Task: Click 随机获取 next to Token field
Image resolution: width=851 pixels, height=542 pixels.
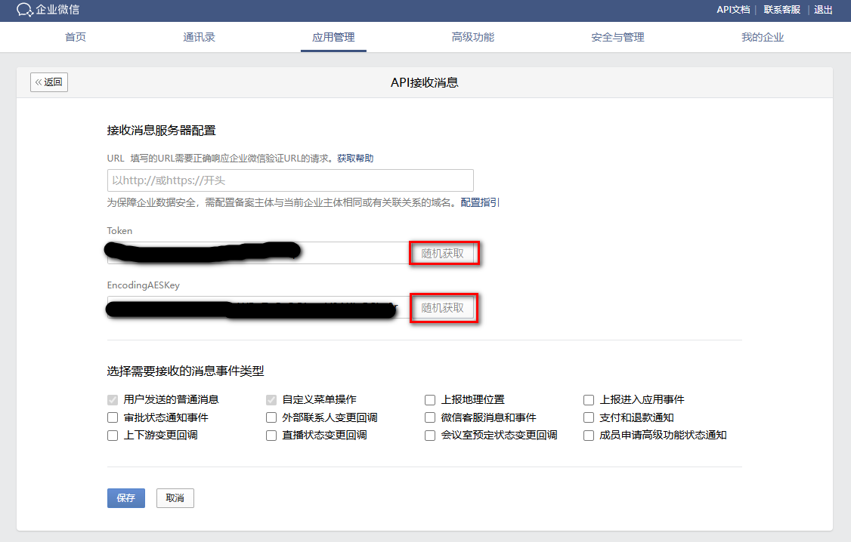Action: (x=444, y=254)
